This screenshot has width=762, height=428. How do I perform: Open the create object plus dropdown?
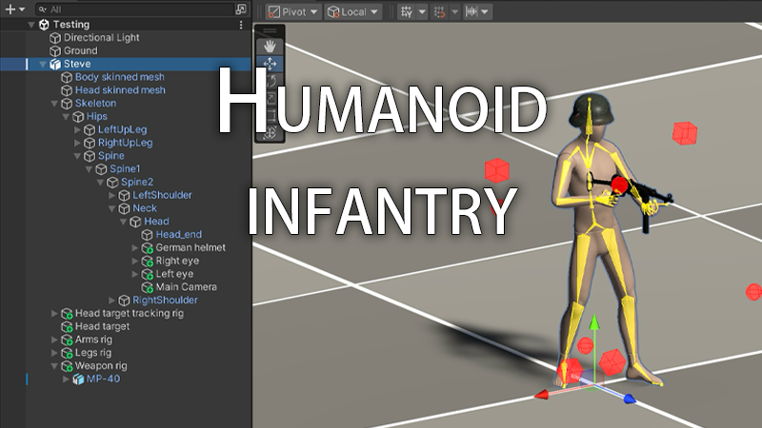(13, 10)
